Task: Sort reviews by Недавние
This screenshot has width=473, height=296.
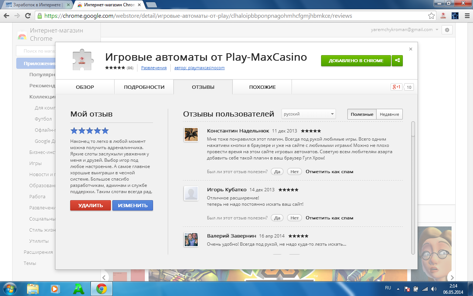Action: [x=389, y=114]
